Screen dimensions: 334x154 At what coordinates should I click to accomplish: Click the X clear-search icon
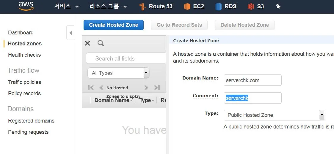click(87, 43)
